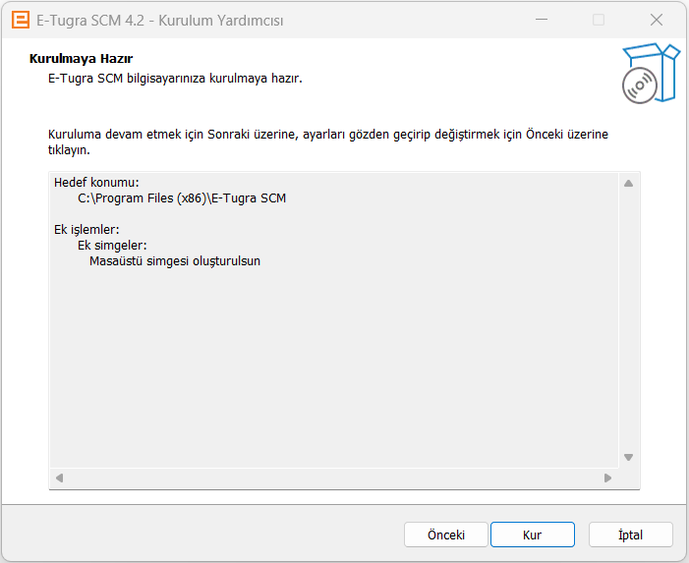Click the vertical scrollbar down arrow
This screenshot has height=563, width=689.
[629, 457]
